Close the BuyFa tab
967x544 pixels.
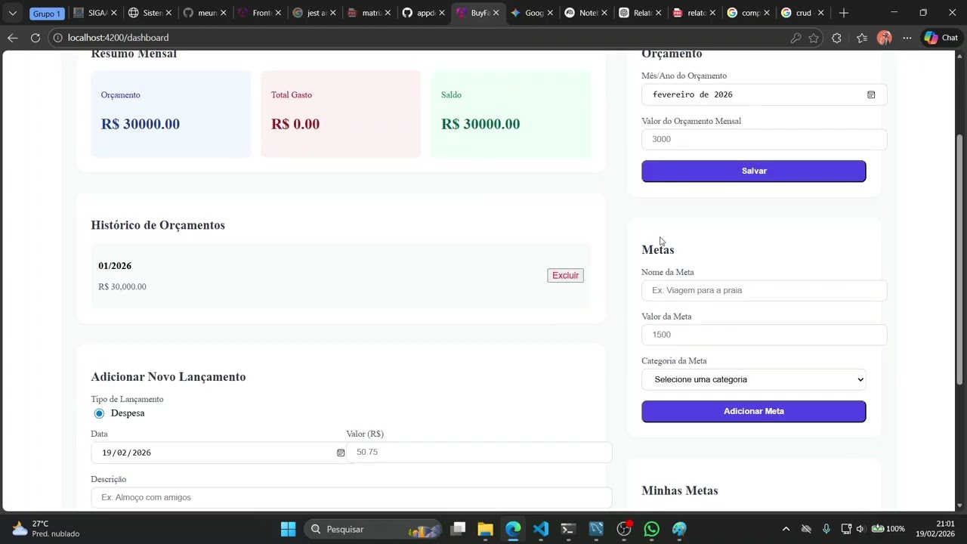coord(496,13)
